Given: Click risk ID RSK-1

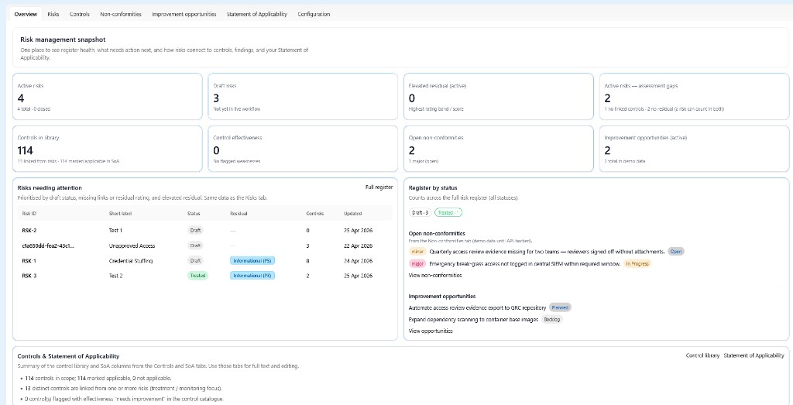Looking at the screenshot, I should (29, 261).
